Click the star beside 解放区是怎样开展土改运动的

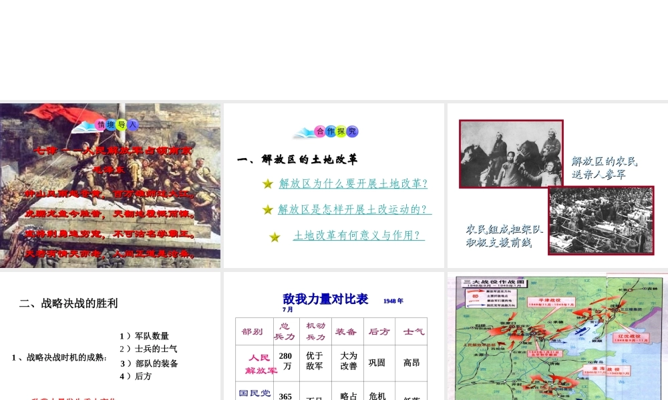click(x=268, y=209)
